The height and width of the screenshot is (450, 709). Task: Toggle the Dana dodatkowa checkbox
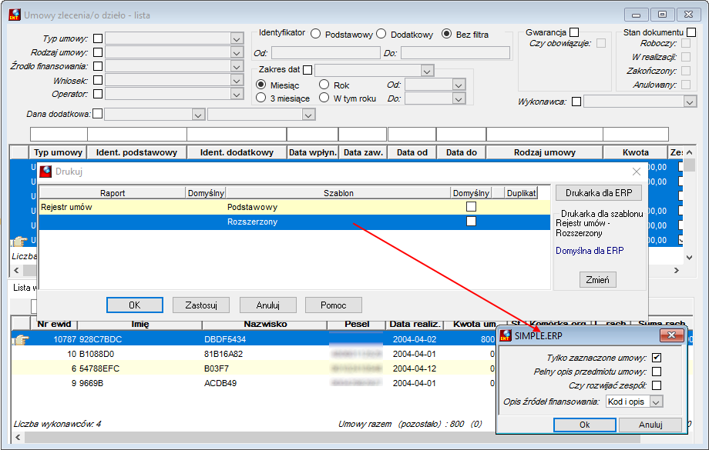point(98,113)
